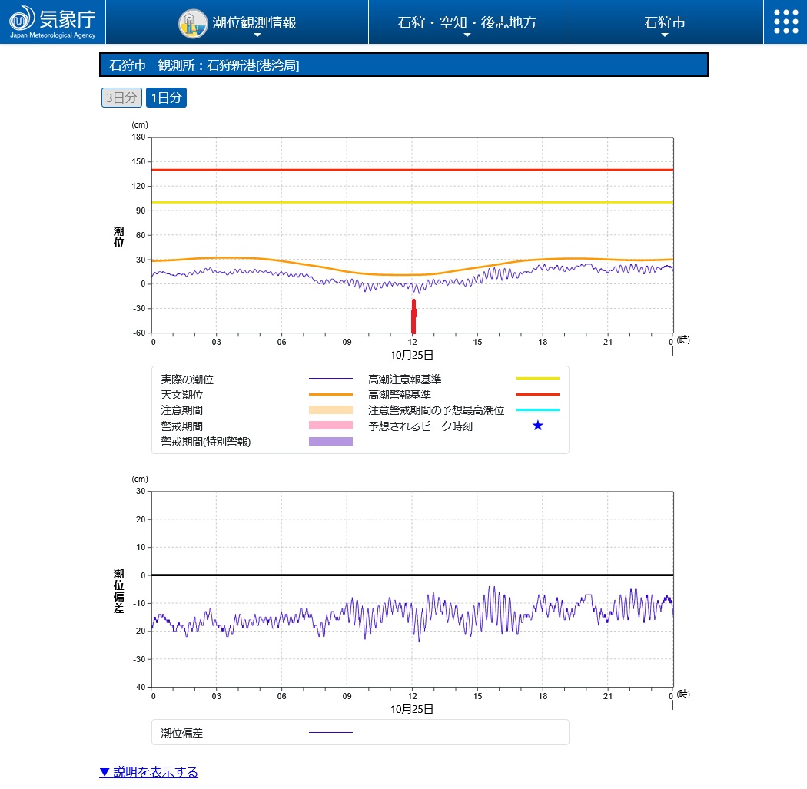Click the 潮位偏差 legend line sample
Screen dimensions: 807x789
click(330, 733)
